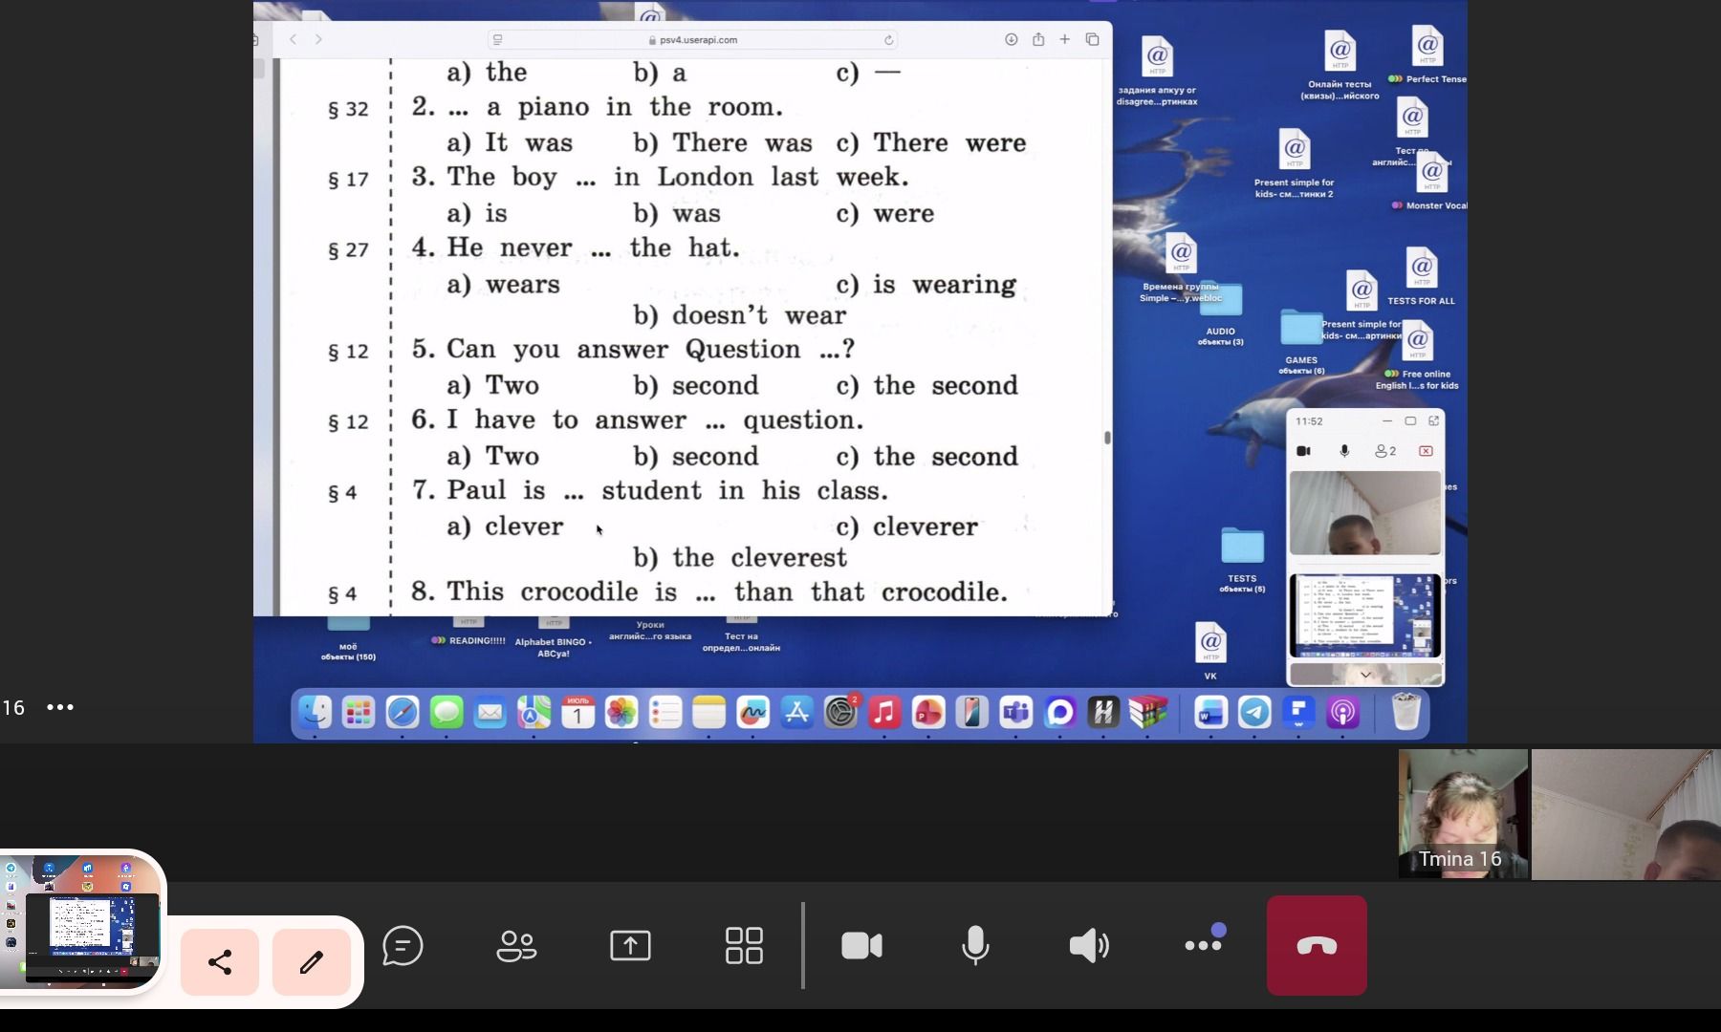Open a new Safari tab
This screenshot has height=1032, width=1721.
(x=1064, y=39)
